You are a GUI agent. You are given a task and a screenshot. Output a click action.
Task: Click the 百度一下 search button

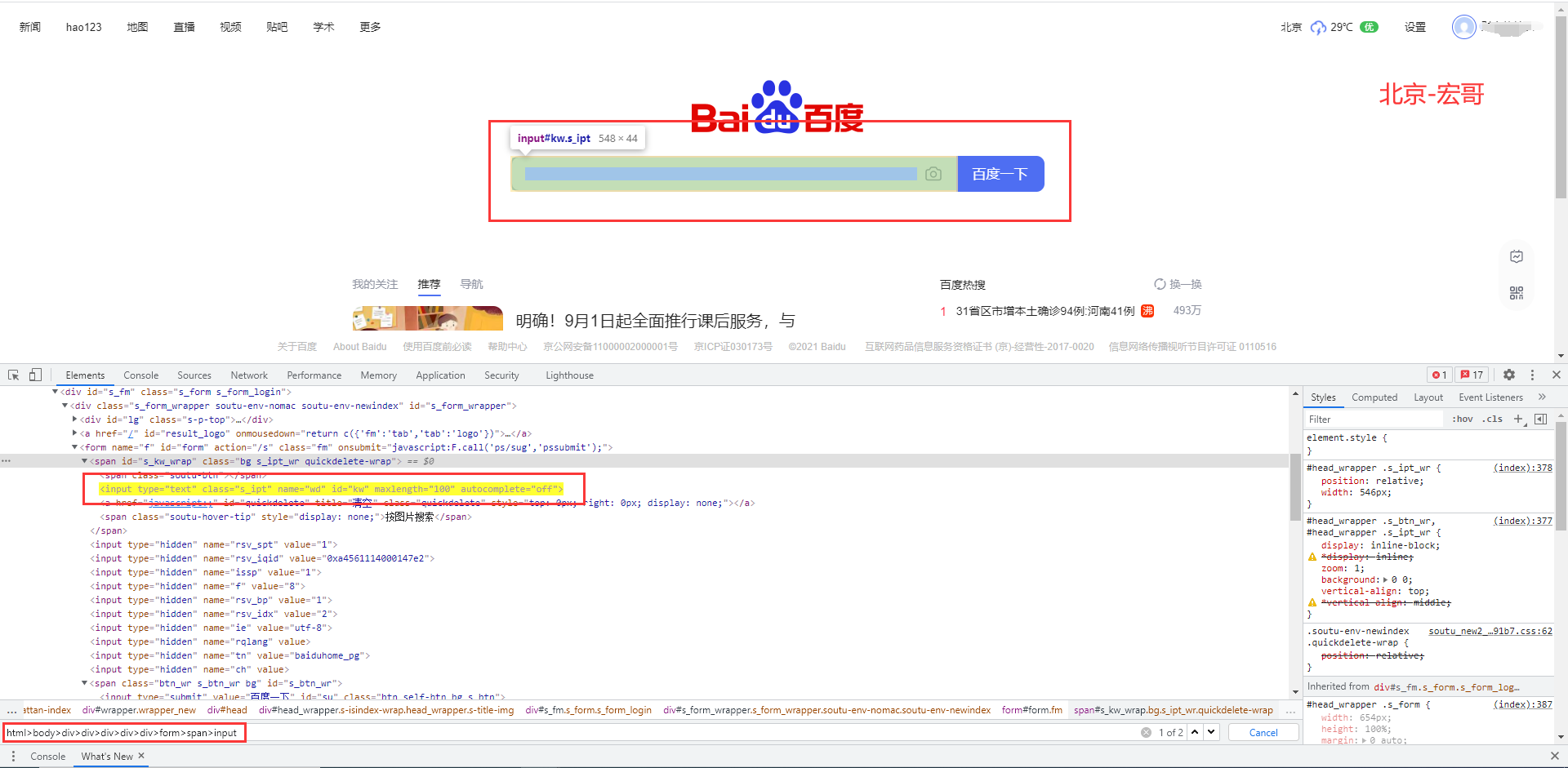[x=1000, y=174]
